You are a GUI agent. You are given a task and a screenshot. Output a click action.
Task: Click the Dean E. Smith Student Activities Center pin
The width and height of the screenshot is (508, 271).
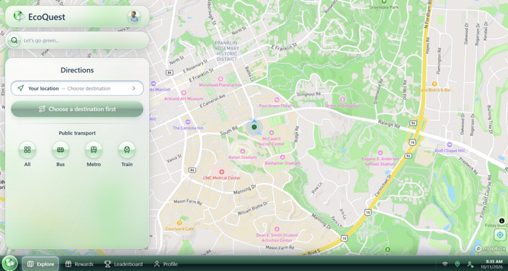pyautogui.click(x=277, y=230)
